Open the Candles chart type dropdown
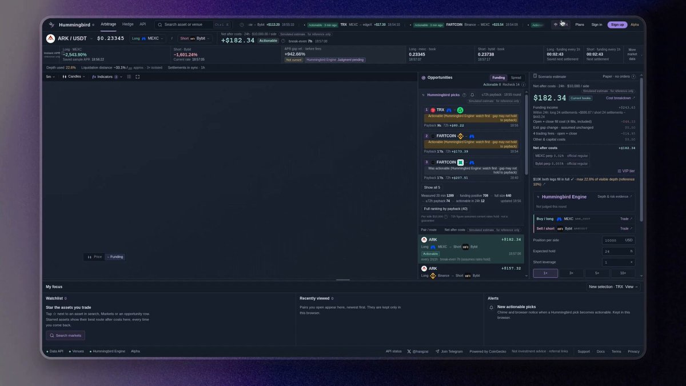The width and height of the screenshot is (686, 386). [73, 77]
